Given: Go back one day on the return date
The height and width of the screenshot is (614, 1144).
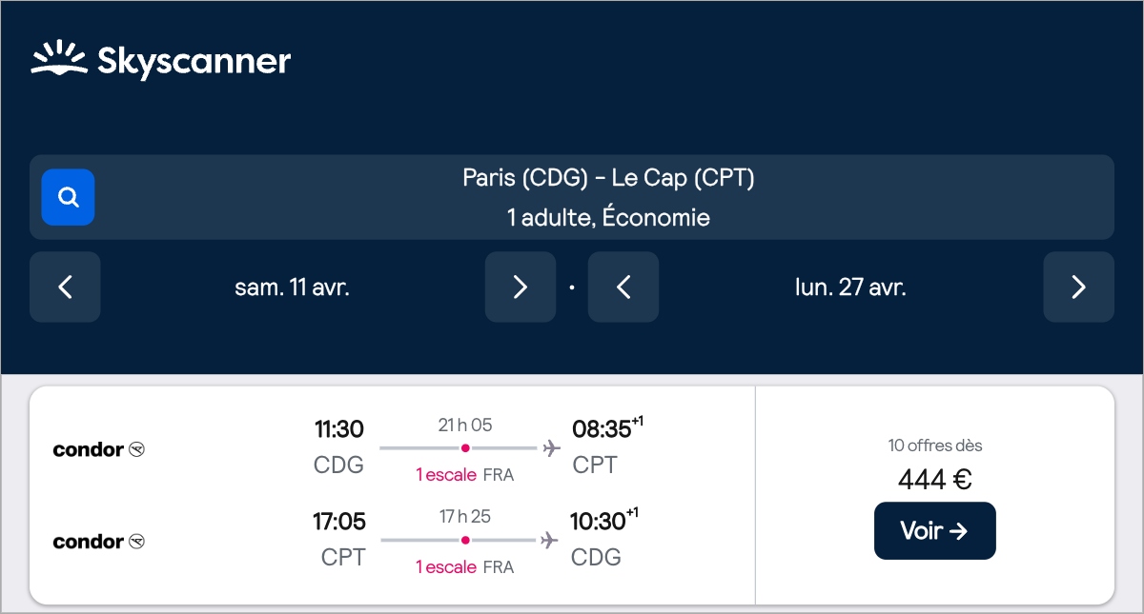Looking at the screenshot, I should pos(623,287).
